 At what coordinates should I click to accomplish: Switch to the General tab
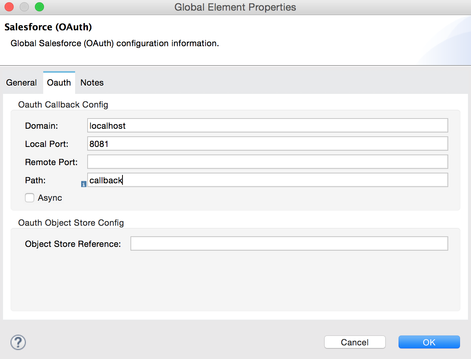coord(21,83)
